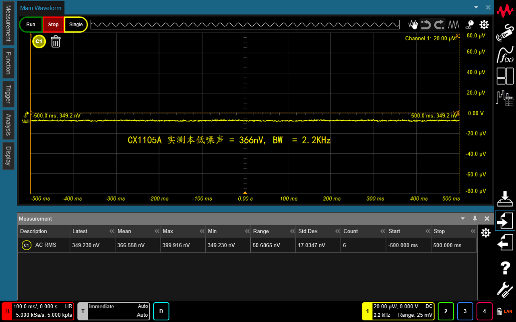516x322 pixels.
Task: Open the wrench and screwdriver utilities icon
Action: tap(505, 289)
